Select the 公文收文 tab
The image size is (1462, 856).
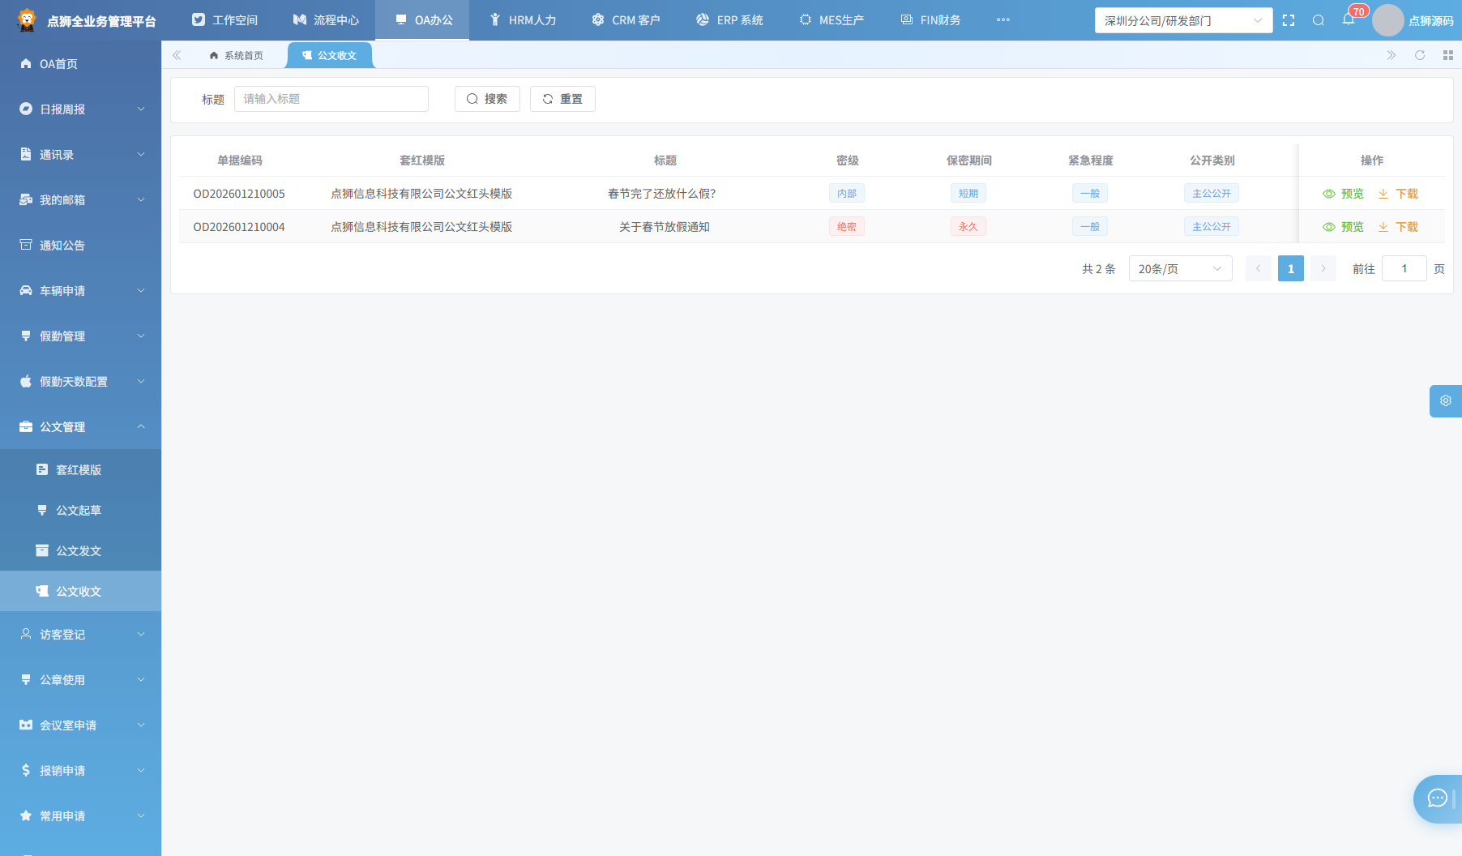coord(329,55)
